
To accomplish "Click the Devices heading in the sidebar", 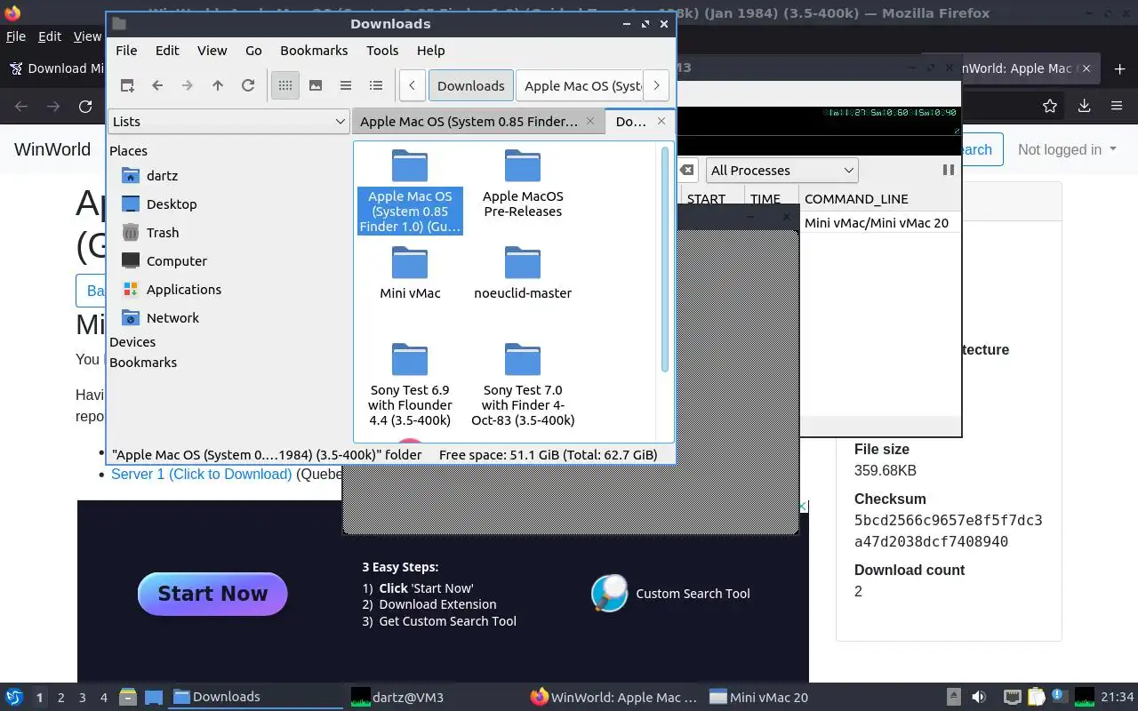I will point(132,342).
